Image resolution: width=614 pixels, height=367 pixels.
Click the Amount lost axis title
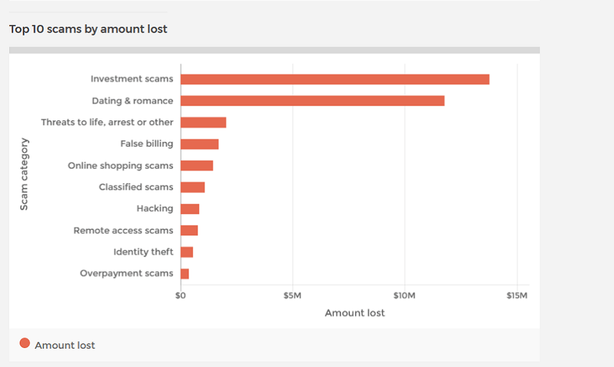[355, 313]
